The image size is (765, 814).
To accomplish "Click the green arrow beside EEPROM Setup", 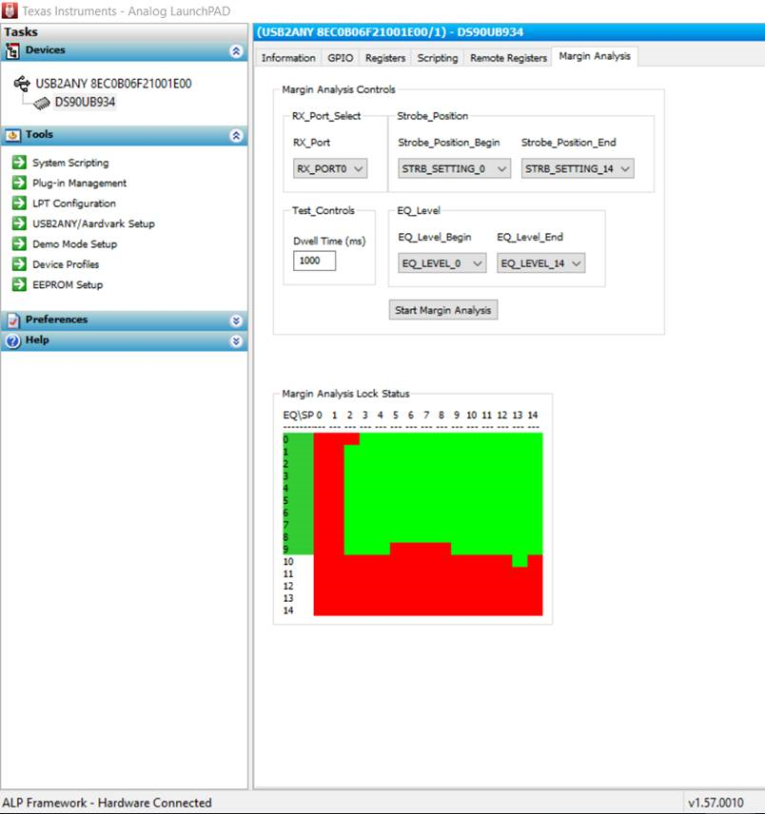I will coord(19,284).
